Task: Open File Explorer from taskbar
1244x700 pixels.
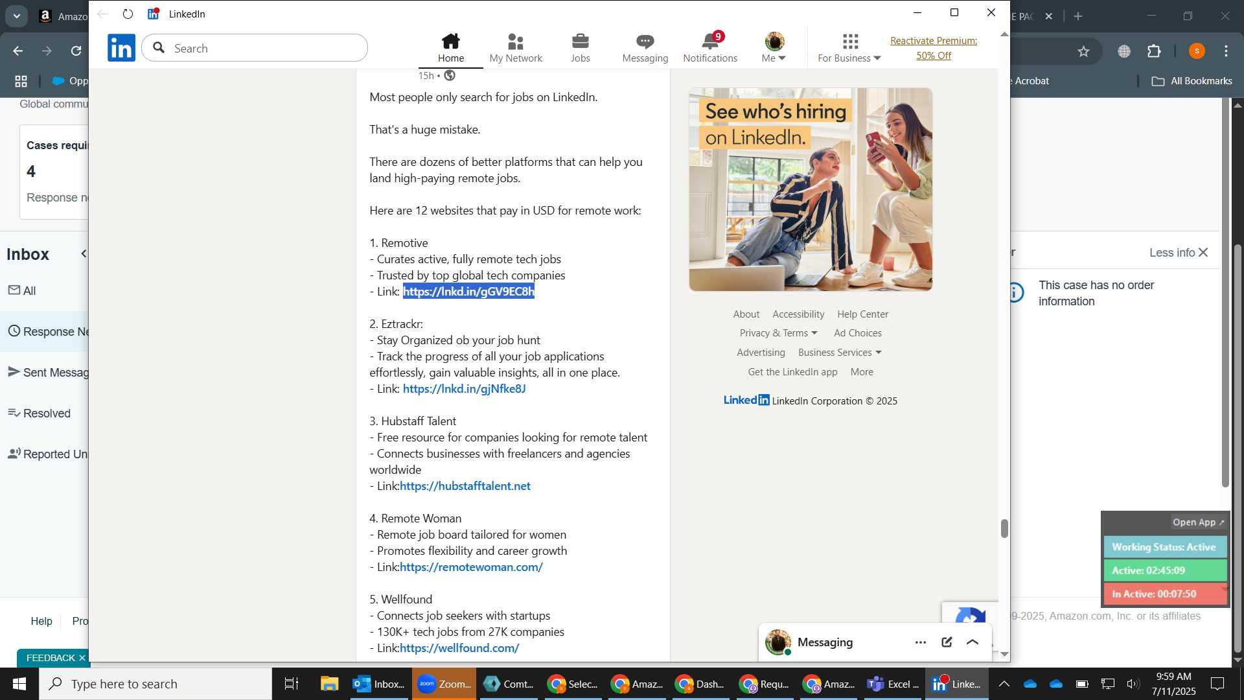Action: (x=329, y=684)
